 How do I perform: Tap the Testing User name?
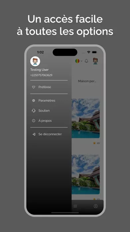click(39, 70)
